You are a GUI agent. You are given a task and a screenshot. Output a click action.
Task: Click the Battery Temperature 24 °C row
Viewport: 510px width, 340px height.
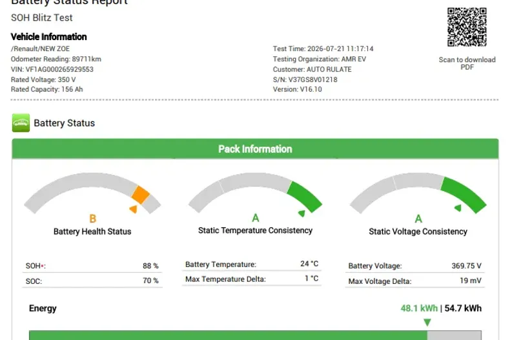coord(252,264)
